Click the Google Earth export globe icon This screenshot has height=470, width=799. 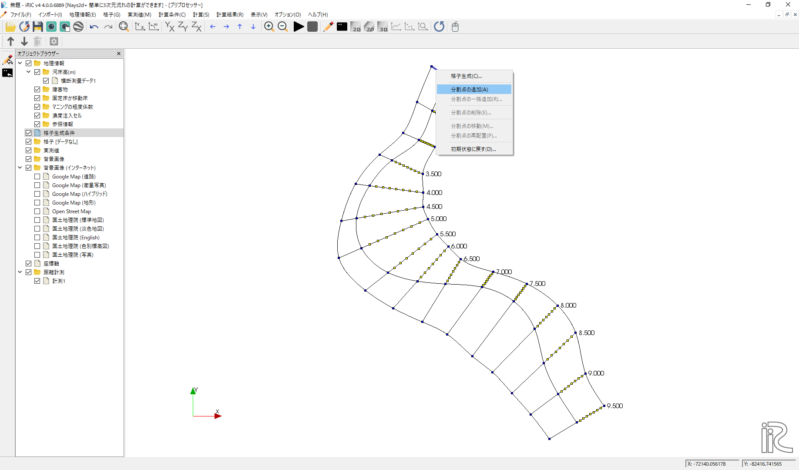coord(78,27)
